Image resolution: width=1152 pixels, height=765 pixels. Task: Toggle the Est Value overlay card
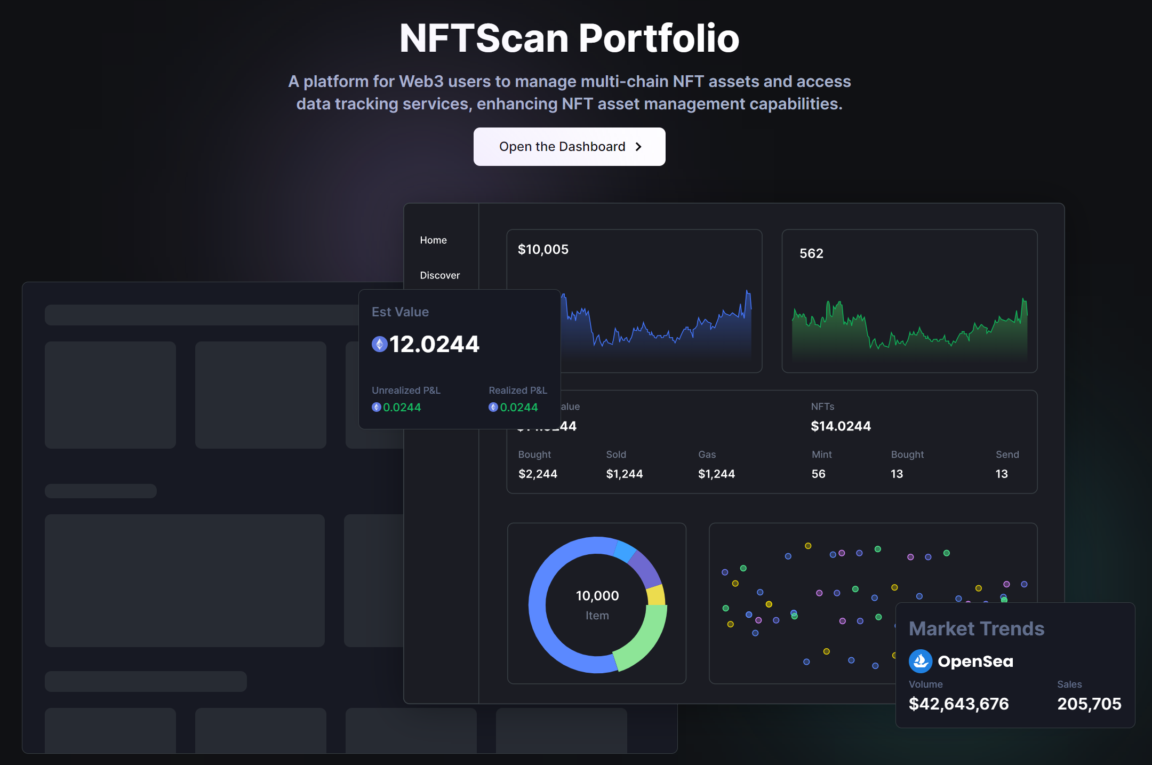460,357
